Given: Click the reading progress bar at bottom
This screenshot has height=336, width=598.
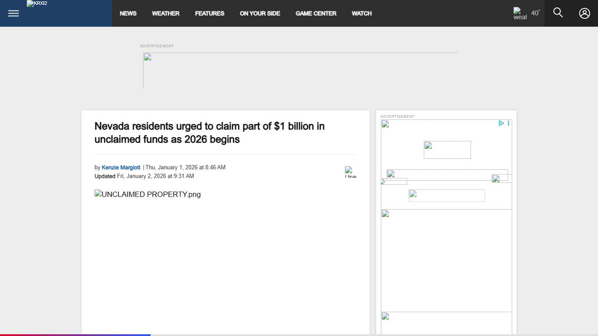Looking at the screenshot, I should click(x=75, y=335).
